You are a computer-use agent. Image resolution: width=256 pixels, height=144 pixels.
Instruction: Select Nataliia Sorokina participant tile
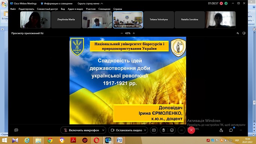point(190,20)
